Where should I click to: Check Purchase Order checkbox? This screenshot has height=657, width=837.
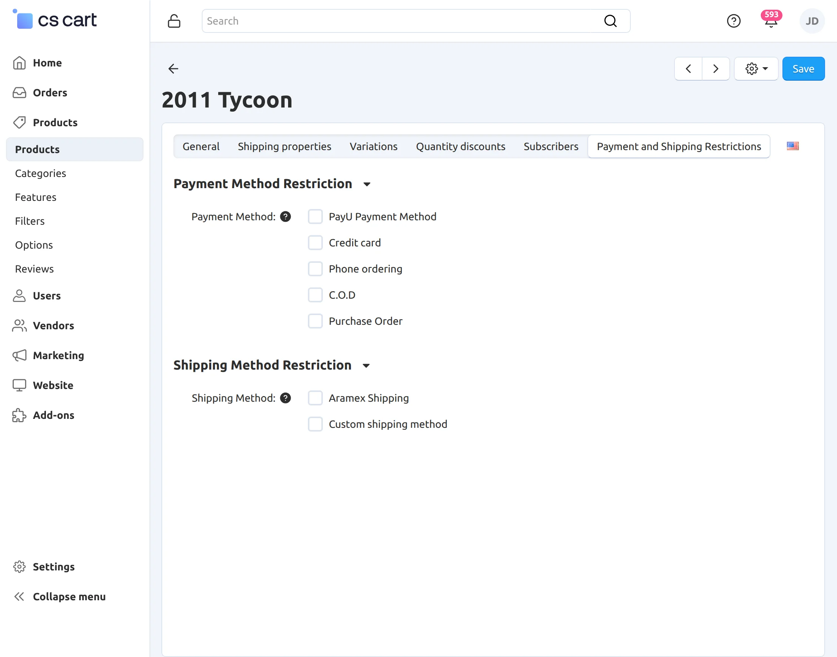(315, 321)
